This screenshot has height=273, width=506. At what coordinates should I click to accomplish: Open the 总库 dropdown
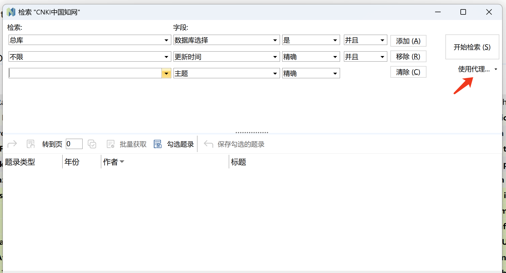click(166, 40)
